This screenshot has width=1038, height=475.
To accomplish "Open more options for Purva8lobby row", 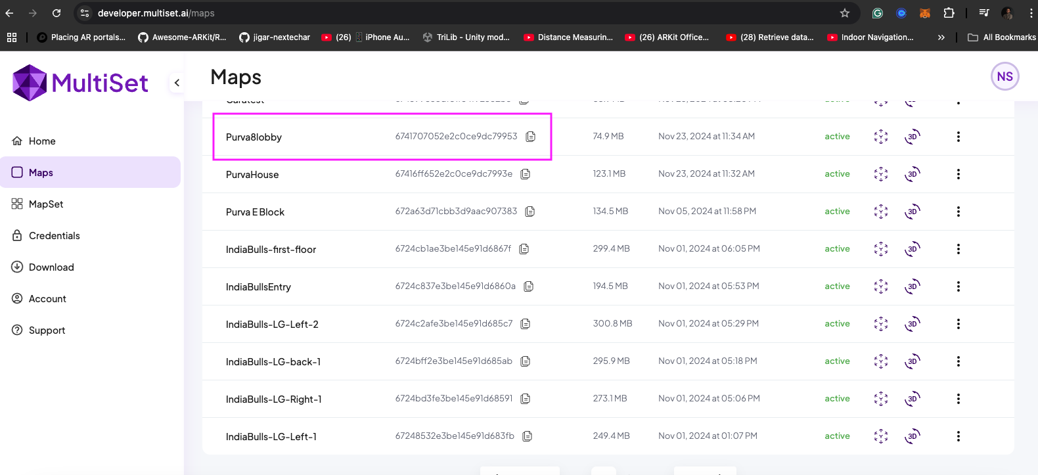I will coord(958,137).
